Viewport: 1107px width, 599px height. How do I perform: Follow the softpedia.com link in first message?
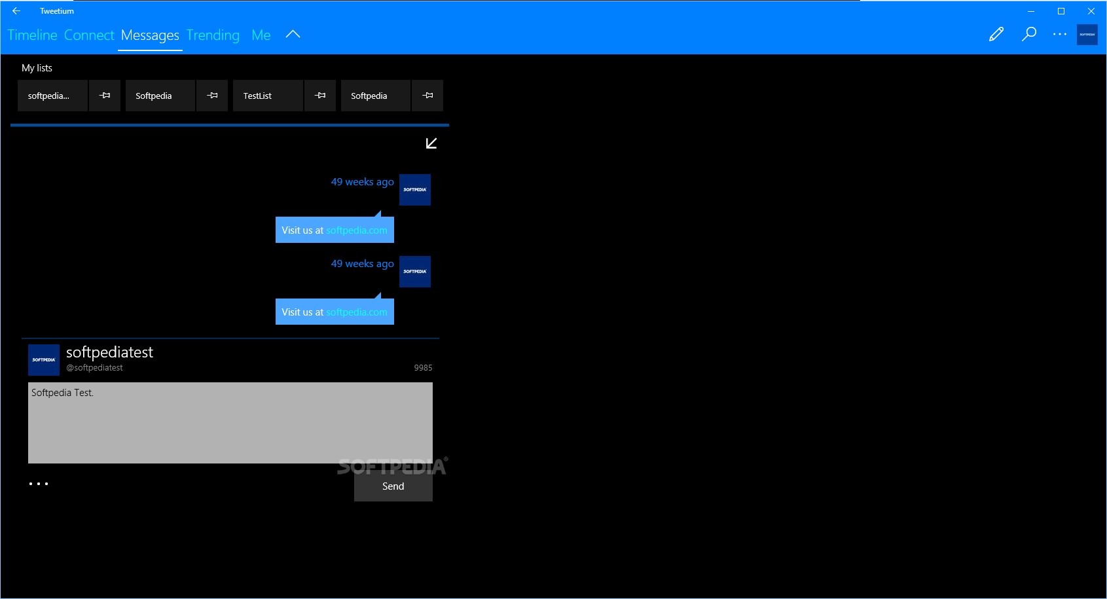(356, 230)
